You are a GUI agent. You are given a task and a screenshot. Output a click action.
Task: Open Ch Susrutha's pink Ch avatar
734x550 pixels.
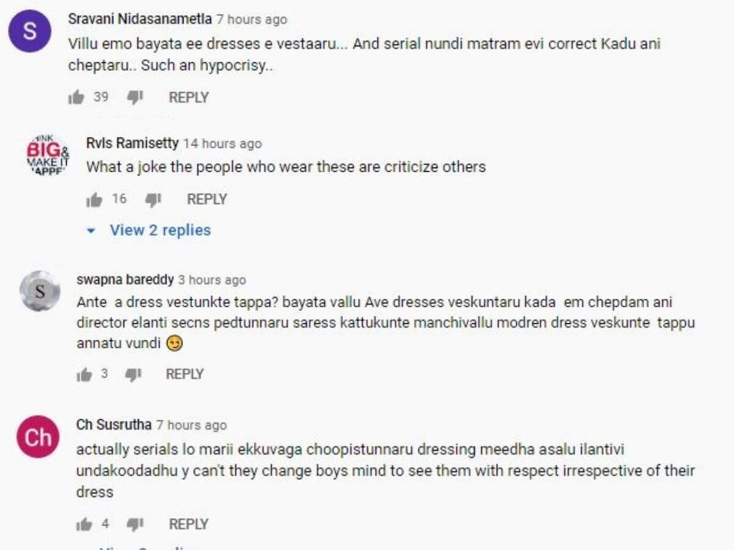pyautogui.click(x=38, y=437)
